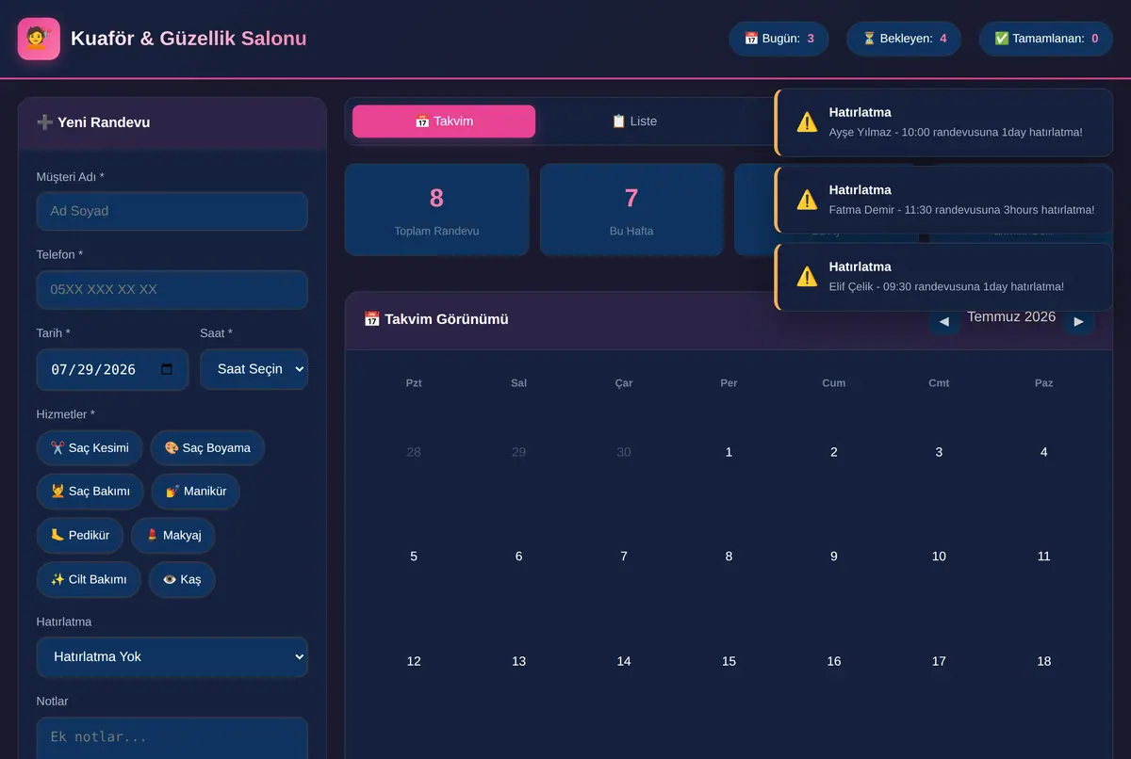Open the Saat Seçin time dropdown

254,369
